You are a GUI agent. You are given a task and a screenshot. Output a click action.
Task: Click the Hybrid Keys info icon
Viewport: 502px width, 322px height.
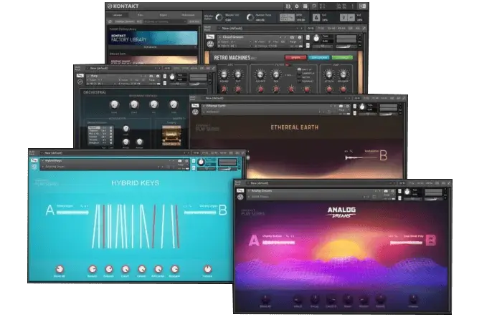coord(186,161)
